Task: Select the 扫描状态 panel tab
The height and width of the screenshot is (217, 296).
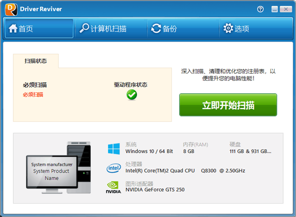Action: (36, 61)
